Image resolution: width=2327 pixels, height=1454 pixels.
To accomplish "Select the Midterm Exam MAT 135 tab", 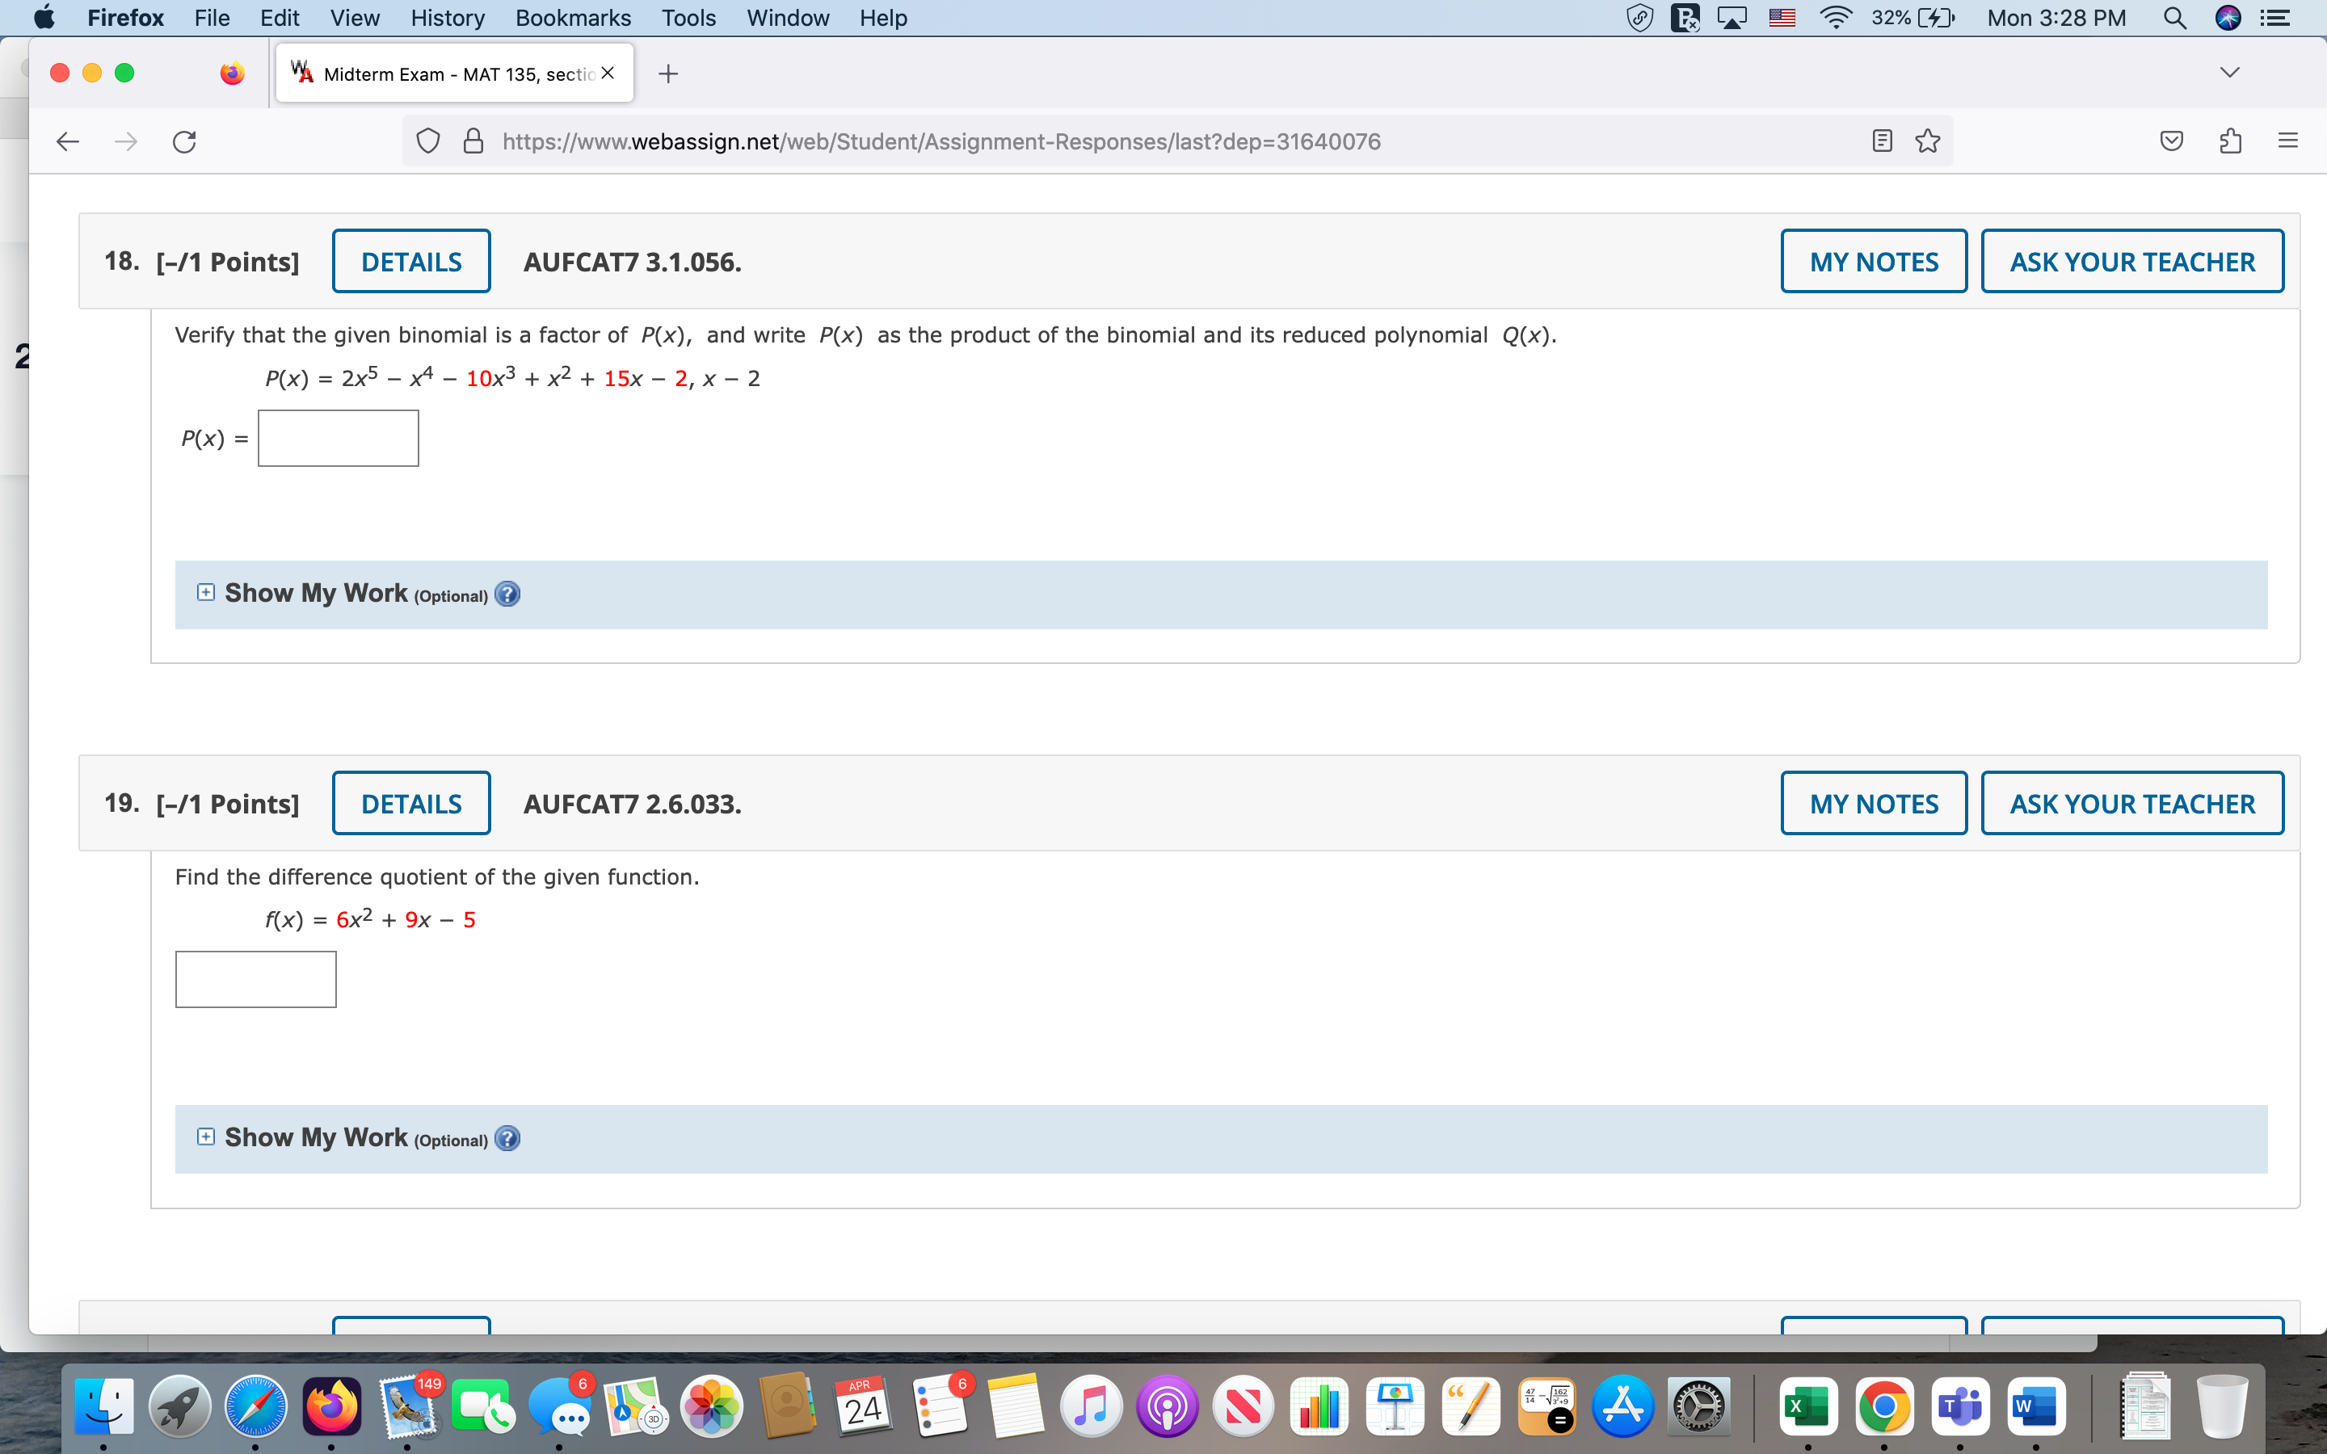I will (x=442, y=72).
